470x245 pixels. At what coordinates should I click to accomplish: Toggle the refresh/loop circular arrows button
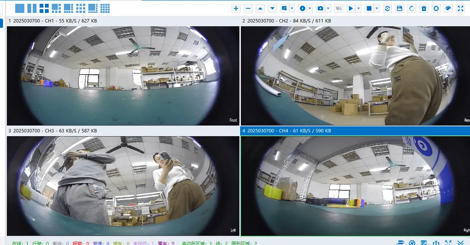(387, 8)
